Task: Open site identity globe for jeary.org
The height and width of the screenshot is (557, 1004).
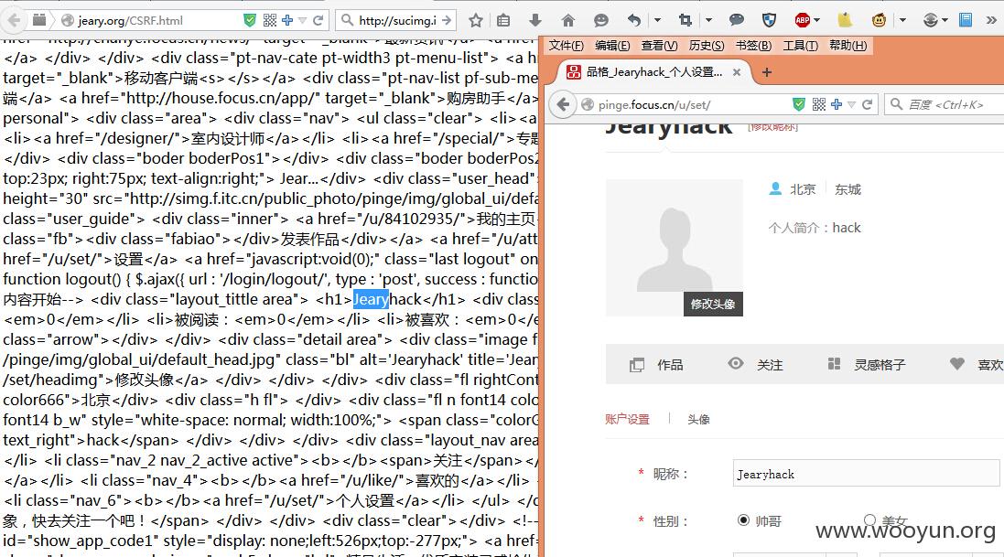Action: (x=67, y=20)
